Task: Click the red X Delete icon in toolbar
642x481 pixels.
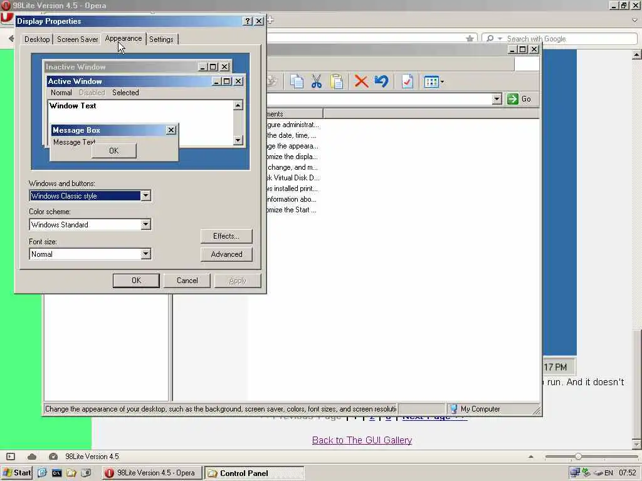Action: (x=361, y=81)
